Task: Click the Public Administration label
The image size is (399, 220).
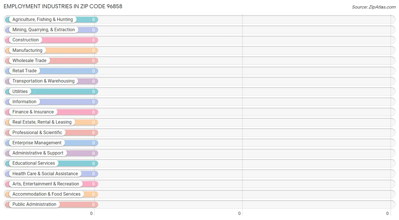Action: (34, 204)
